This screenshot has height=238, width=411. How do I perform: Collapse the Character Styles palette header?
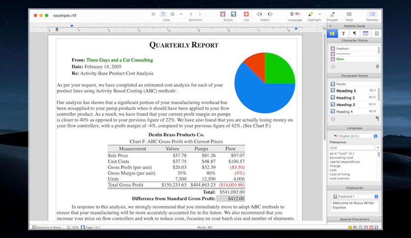[x=354, y=41]
